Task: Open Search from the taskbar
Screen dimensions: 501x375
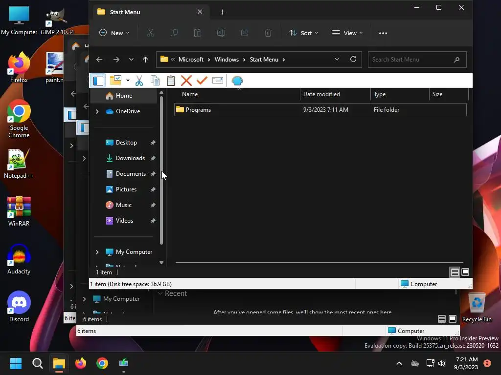Action: [37, 363]
